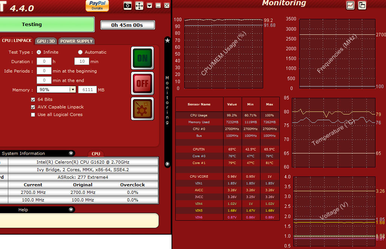Select the CPU Usage sensor row
This screenshot has height=249, width=386.
[x=227, y=115]
